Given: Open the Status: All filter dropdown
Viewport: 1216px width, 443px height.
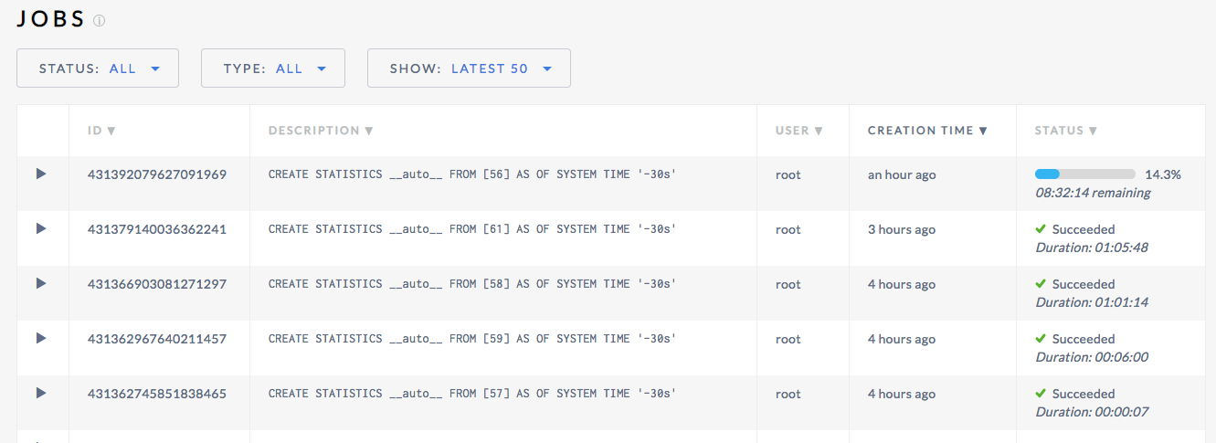Looking at the screenshot, I should 98,69.
